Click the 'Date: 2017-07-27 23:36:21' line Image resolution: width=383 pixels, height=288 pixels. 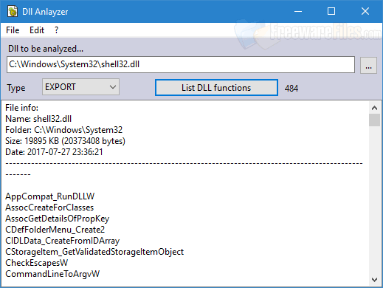coord(54,152)
